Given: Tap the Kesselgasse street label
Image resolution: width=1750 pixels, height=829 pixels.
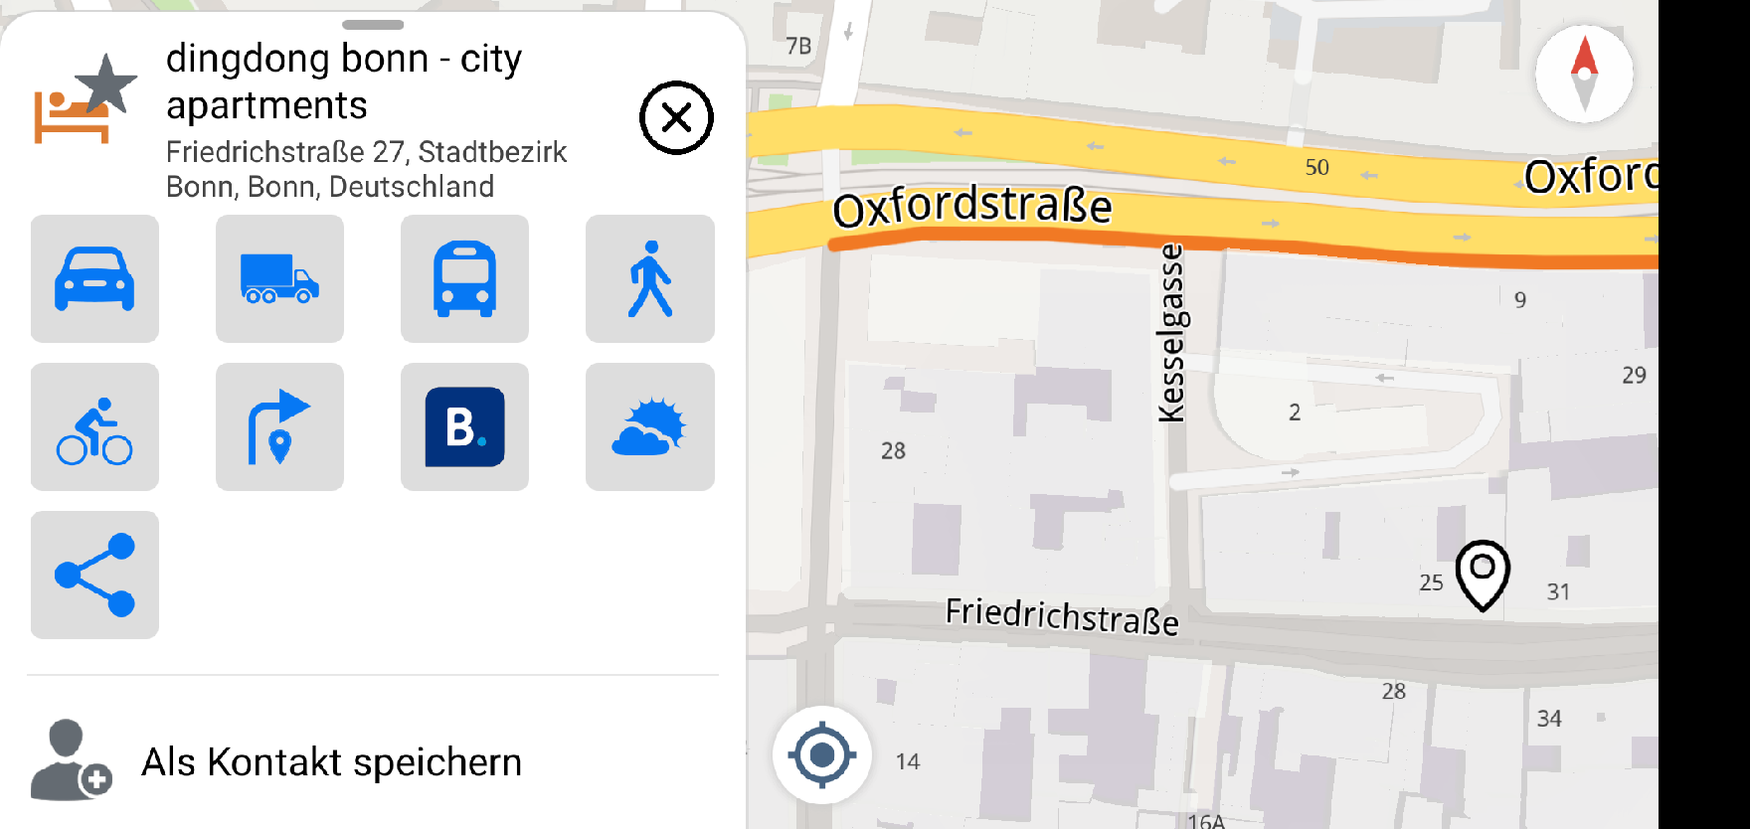Looking at the screenshot, I should (x=1172, y=333).
